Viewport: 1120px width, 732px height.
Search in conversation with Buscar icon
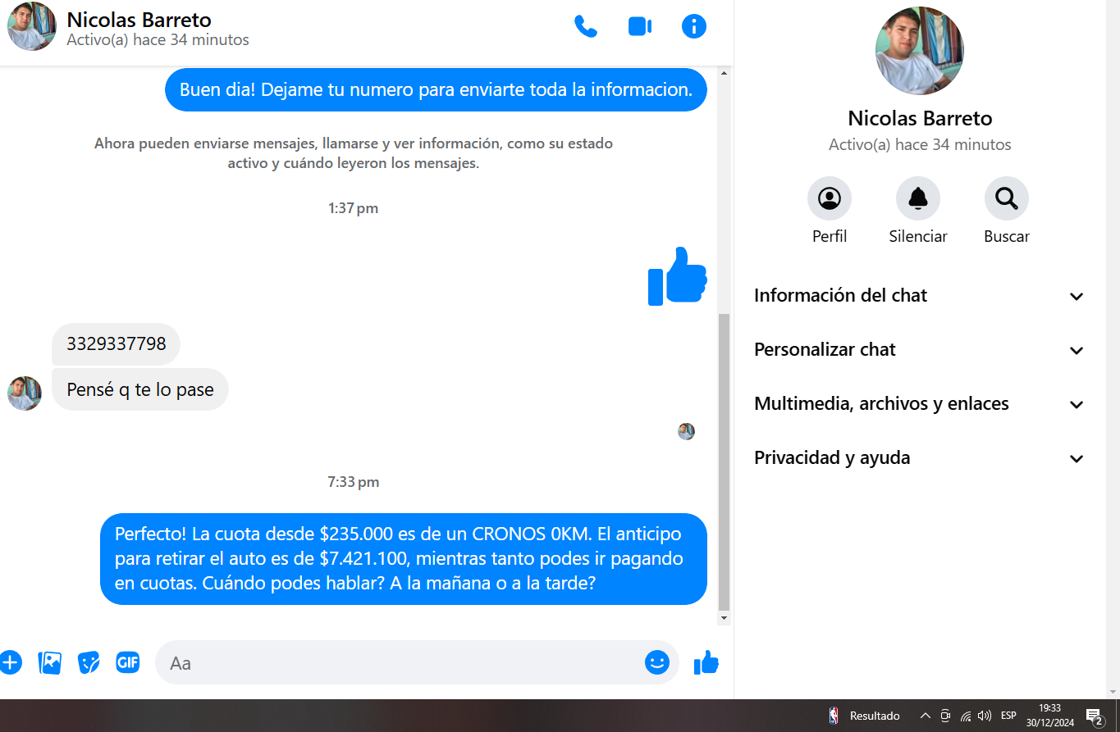tap(1007, 198)
